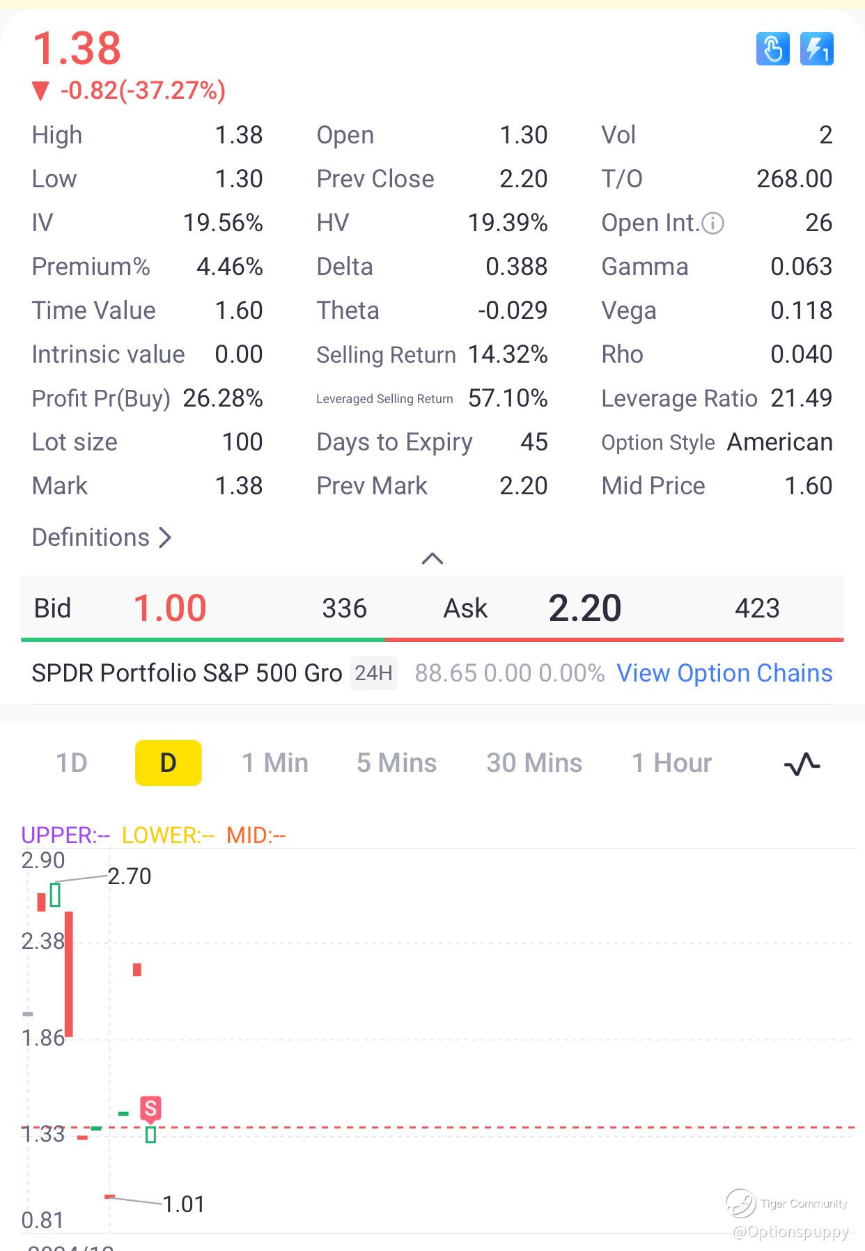Switch chart to 1 Hour interval

(671, 763)
